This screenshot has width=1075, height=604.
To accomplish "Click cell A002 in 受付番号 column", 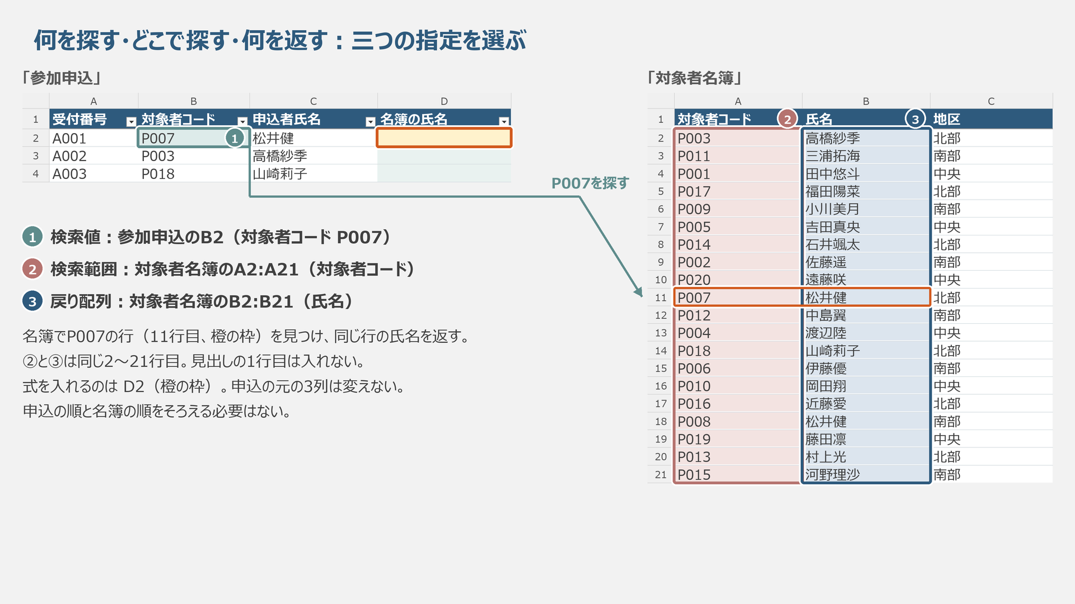I will pos(94,156).
